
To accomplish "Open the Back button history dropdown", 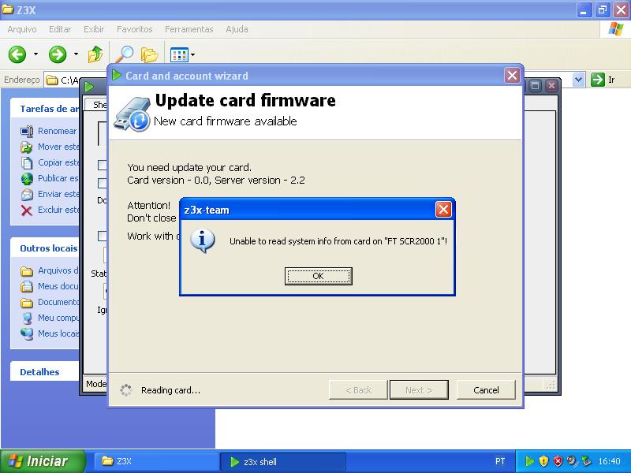I will click(35, 54).
